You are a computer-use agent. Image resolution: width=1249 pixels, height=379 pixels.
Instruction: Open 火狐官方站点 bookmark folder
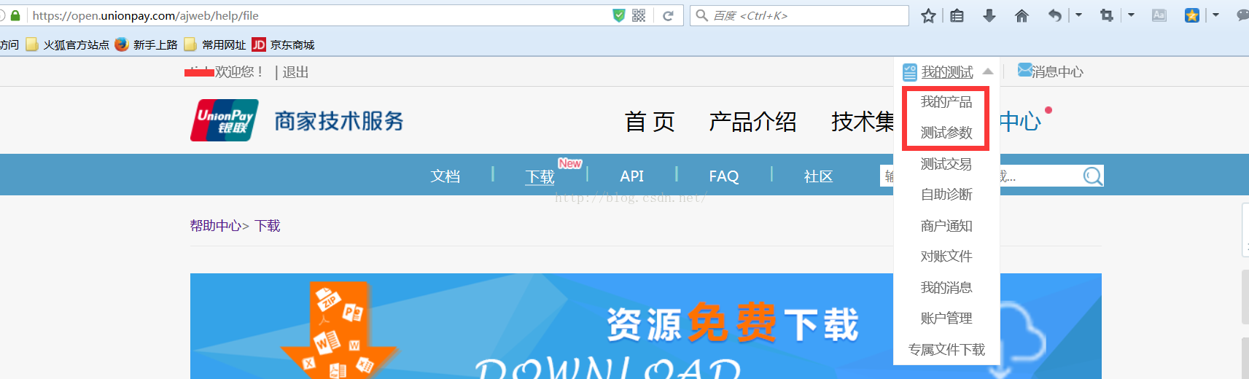pyautogui.click(x=67, y=44)
